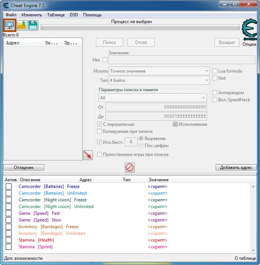The width and height of the screenshot is (260, 265).
Task: Click the Опции label
Action: coord(249,44)
